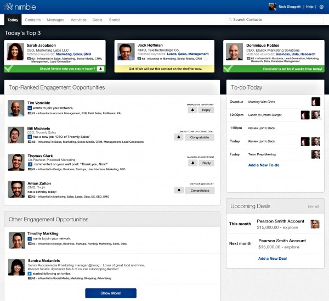Open Jack Hoffman's name link

150,45
